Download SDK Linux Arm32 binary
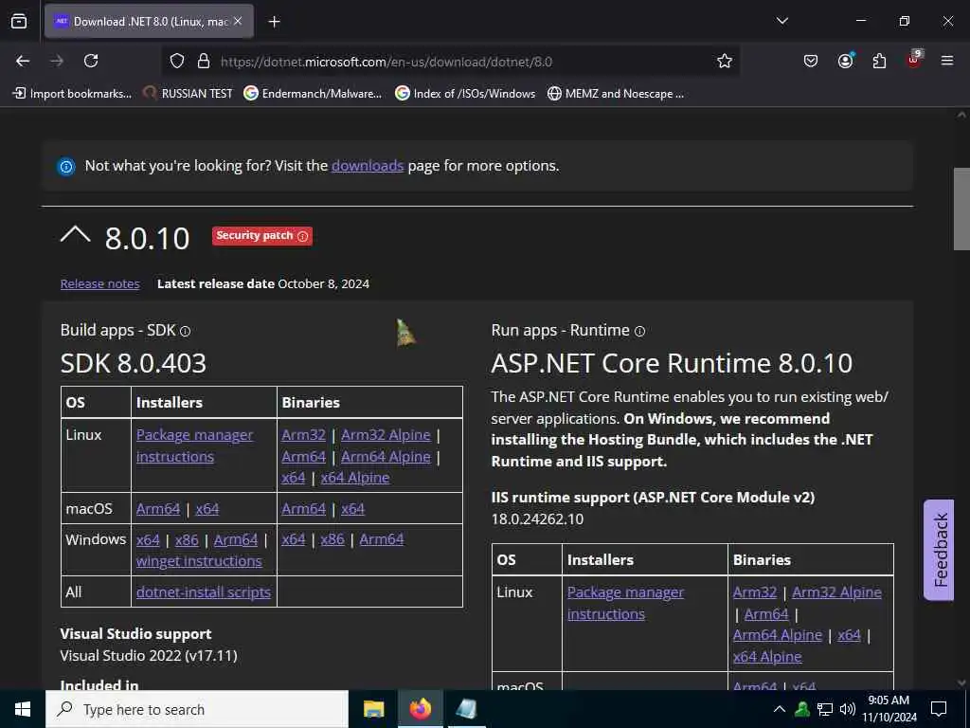The width and height of the screenshot is (970, 728). click(303, 434)
